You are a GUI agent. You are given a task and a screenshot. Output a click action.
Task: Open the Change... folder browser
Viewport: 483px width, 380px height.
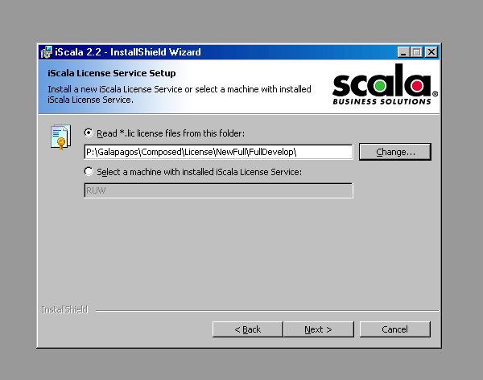pos(395,152)
